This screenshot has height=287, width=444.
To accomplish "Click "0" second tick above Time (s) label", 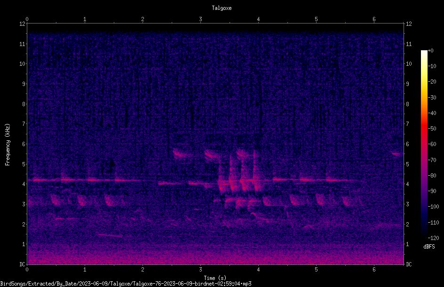I will click(x=27, y=270).
